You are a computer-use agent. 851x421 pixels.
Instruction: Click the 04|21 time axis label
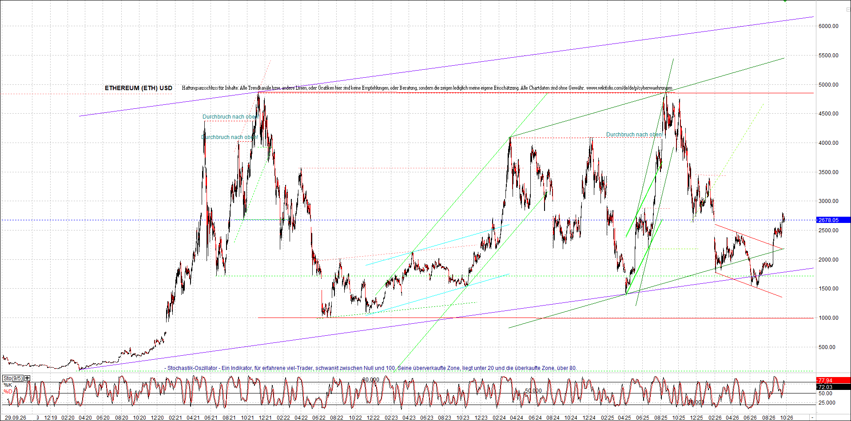click(x=193, y=418)
